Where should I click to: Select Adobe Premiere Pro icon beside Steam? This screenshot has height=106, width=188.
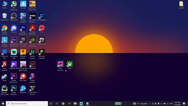14,78
